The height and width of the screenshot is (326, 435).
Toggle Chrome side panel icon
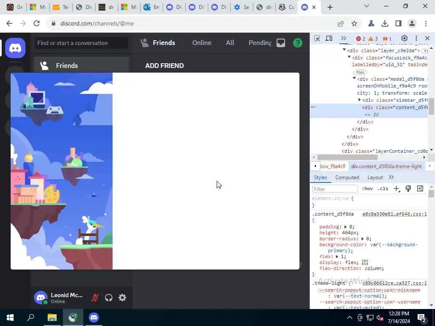[x=398, y=24]
